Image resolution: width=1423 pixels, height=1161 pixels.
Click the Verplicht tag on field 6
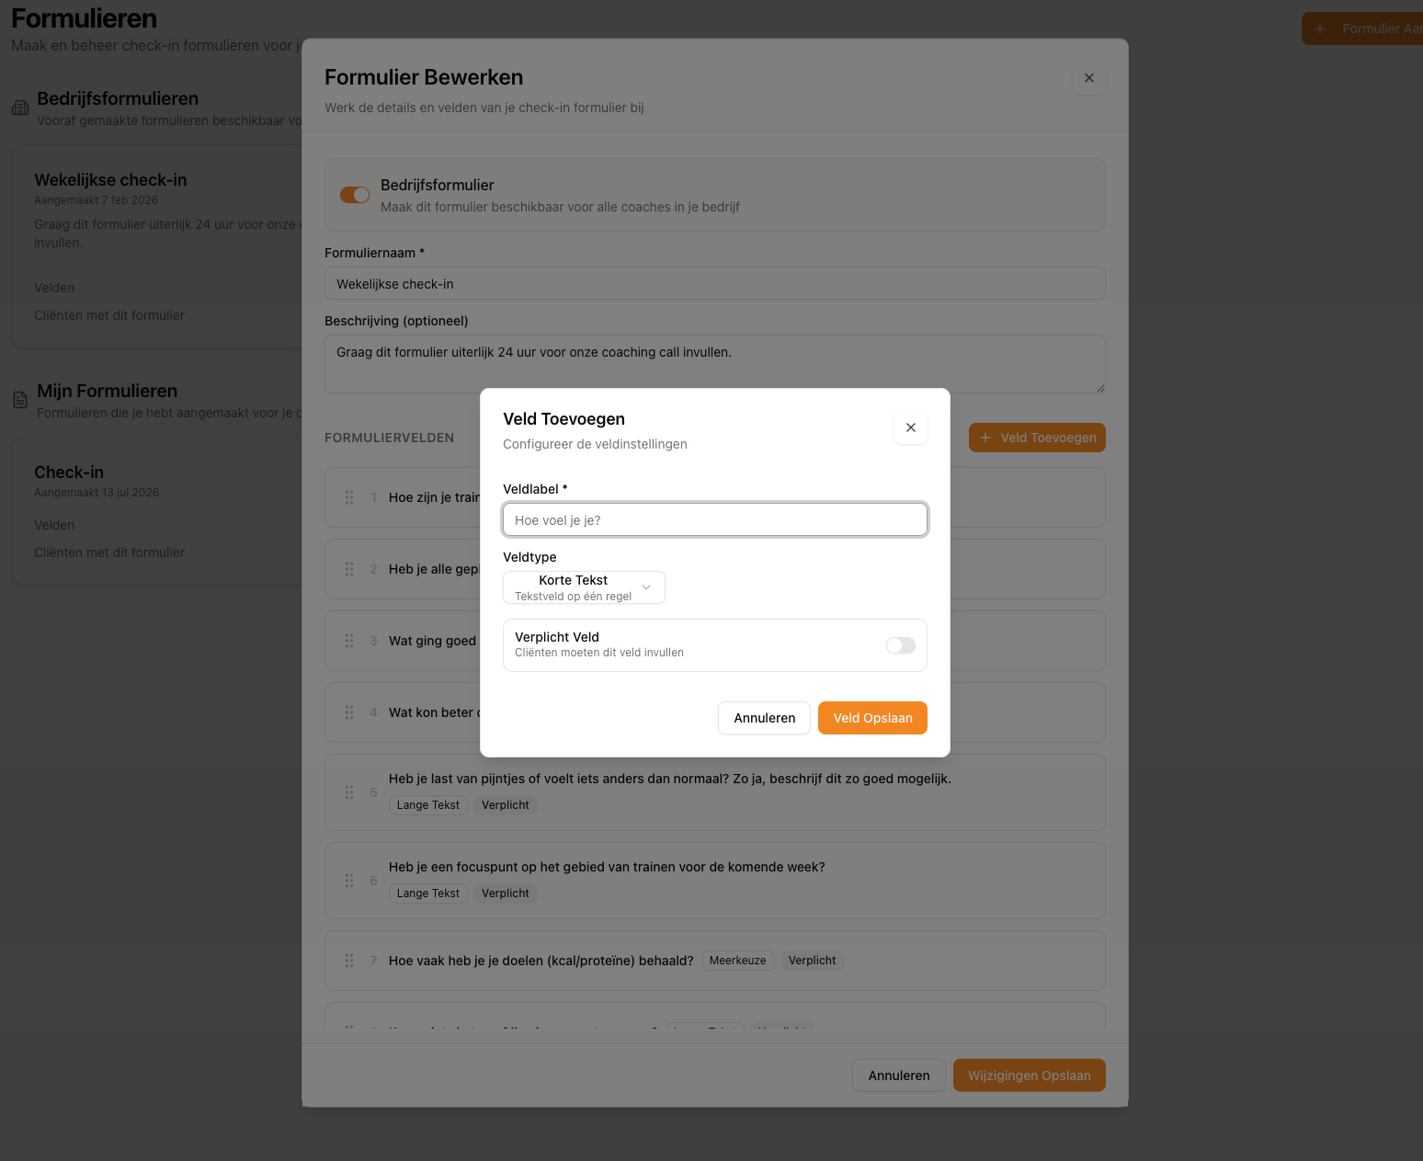506,894
